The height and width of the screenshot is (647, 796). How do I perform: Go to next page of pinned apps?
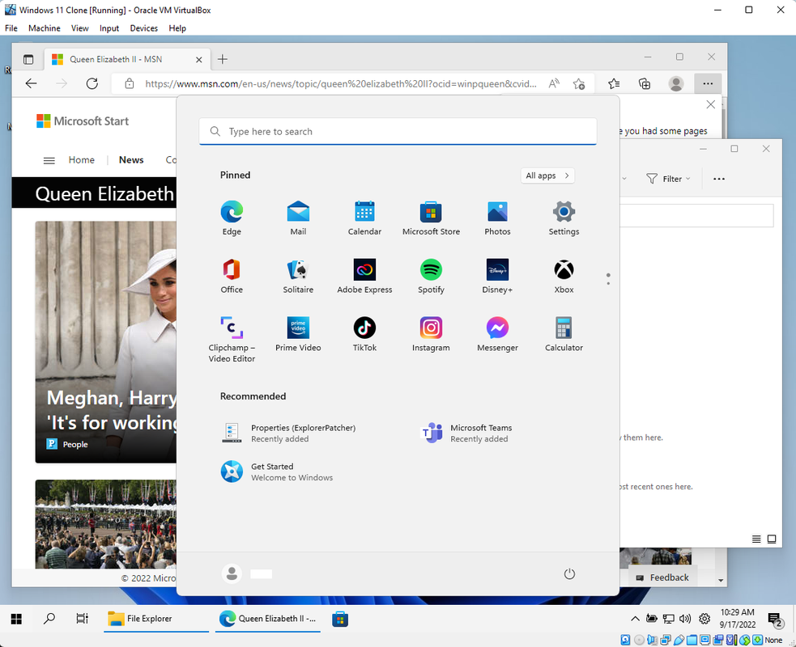(608, 283)
